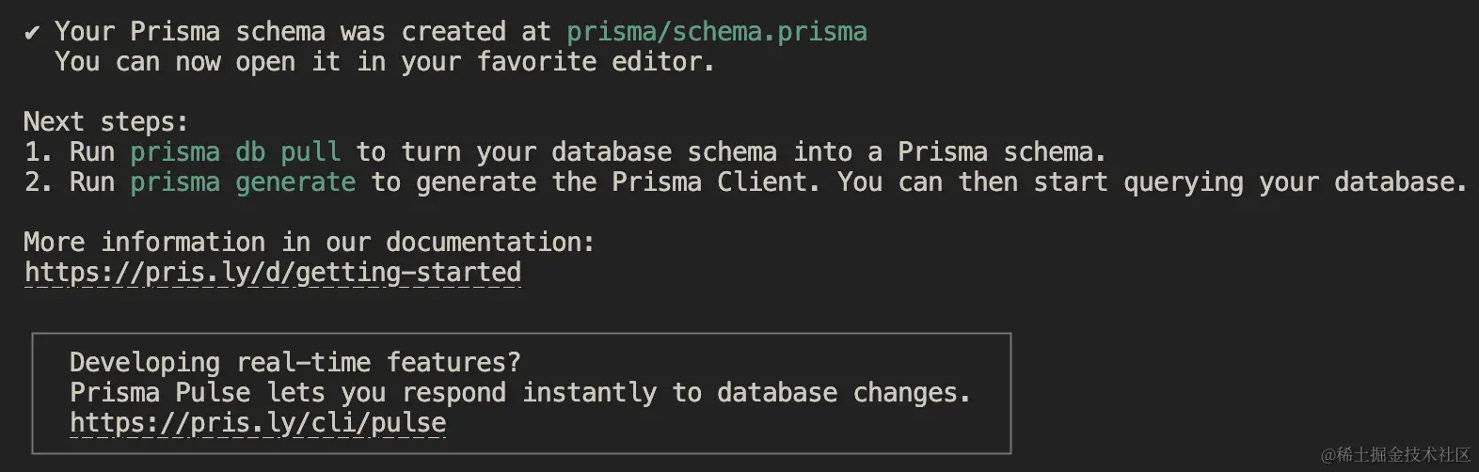The height and width of the screenshot is (472, 1479).
Task: Open the pris.ly/d/getting-started documentation link
Action: (x=273, y=273)
